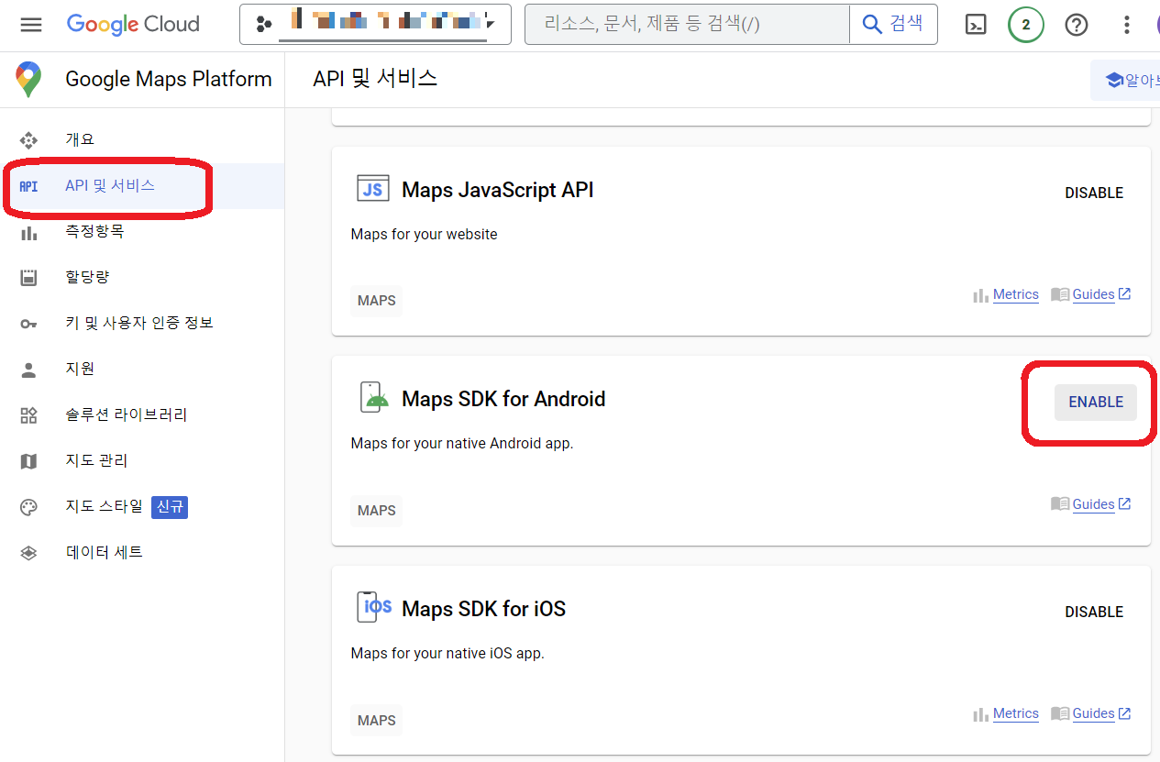Click MAPS tag on Maps SDK for iOS card
The width and height of the screenshot is (1160, 762).
(x=377, y=720)
